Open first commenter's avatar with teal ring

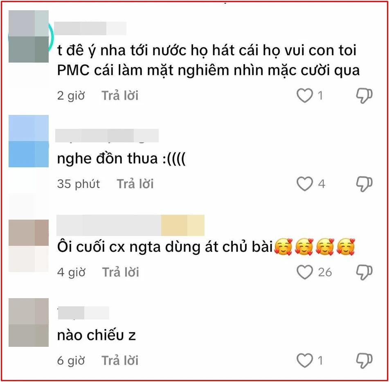(29, 36)
